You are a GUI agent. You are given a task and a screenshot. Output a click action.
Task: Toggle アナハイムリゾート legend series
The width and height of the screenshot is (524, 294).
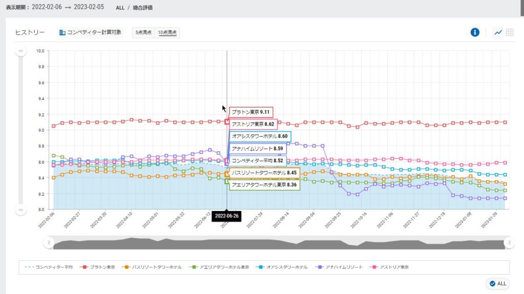pos(340,267)
